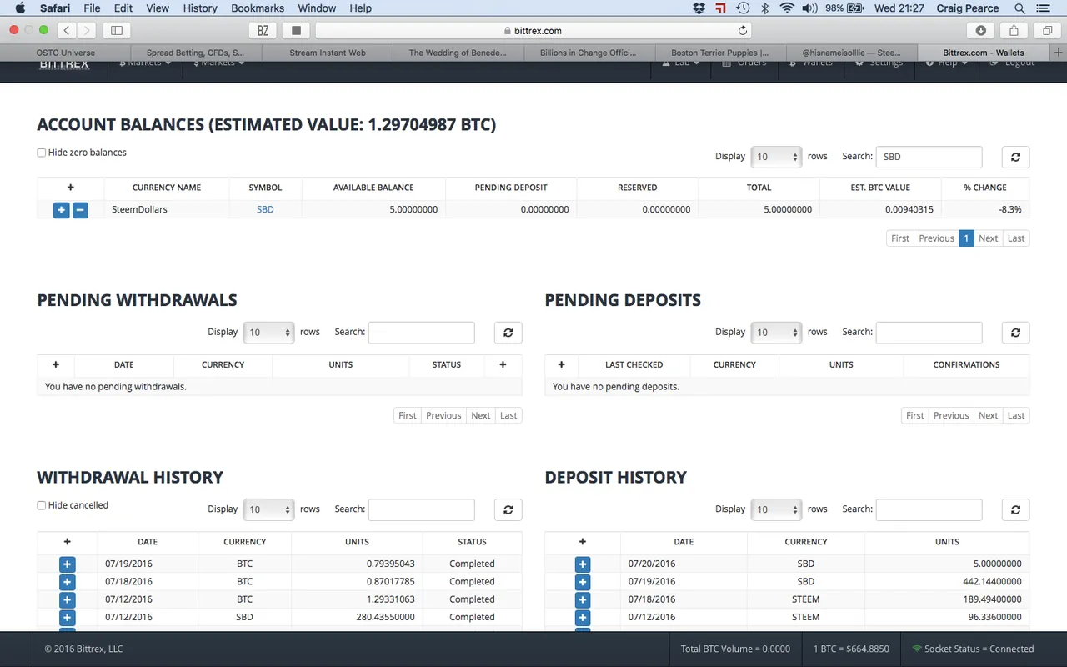This screenshot has width=1067, height=667.
Task: Open deposit history rows display dropdown
Action: tap(776, 509)
